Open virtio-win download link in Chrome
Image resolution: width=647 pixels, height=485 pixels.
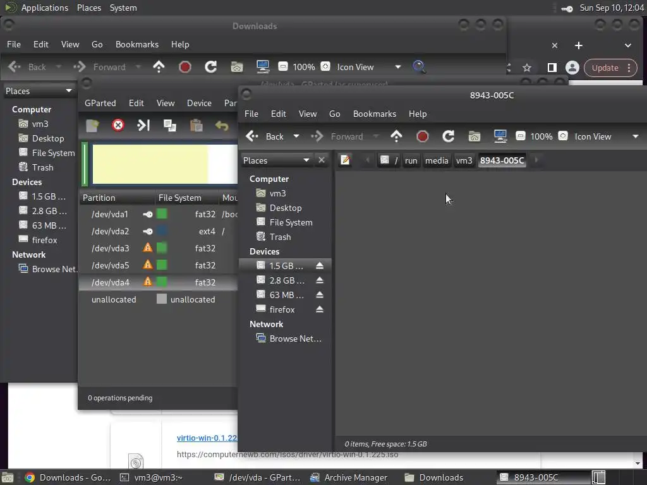(x=207, y=438)
